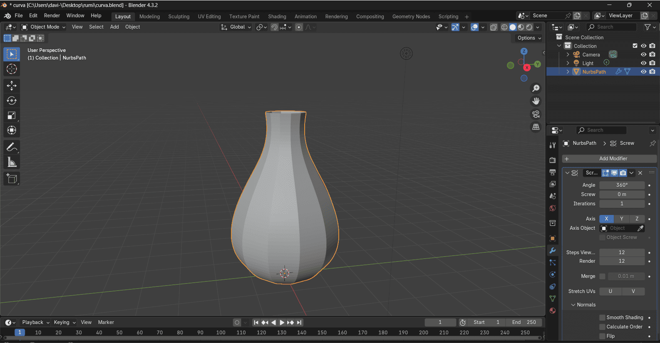
Task: Hide the Light object in viewport
Action: tap(643, 63)
